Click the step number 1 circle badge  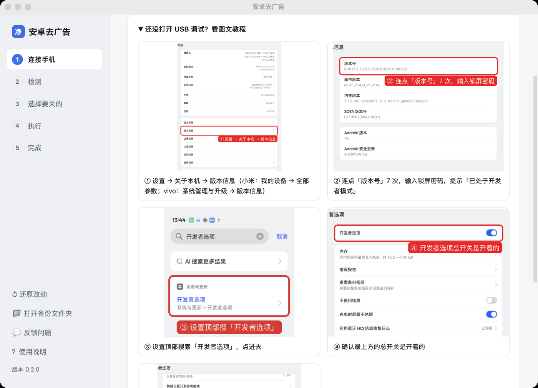17,59
